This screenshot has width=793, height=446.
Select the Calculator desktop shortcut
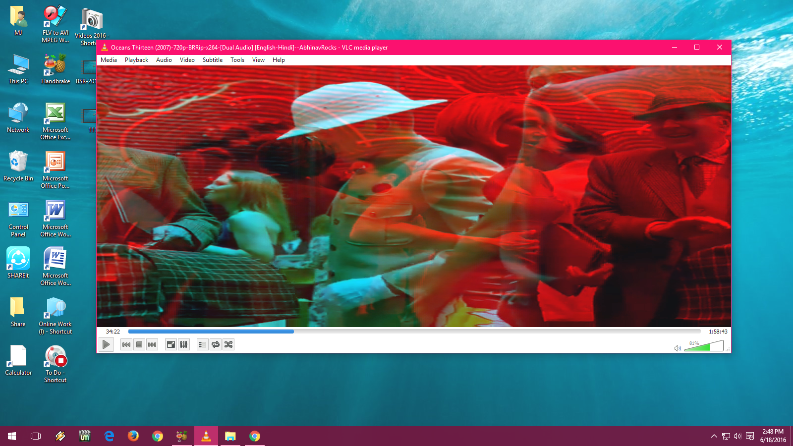pyautogui.click(x=18, y=361)
